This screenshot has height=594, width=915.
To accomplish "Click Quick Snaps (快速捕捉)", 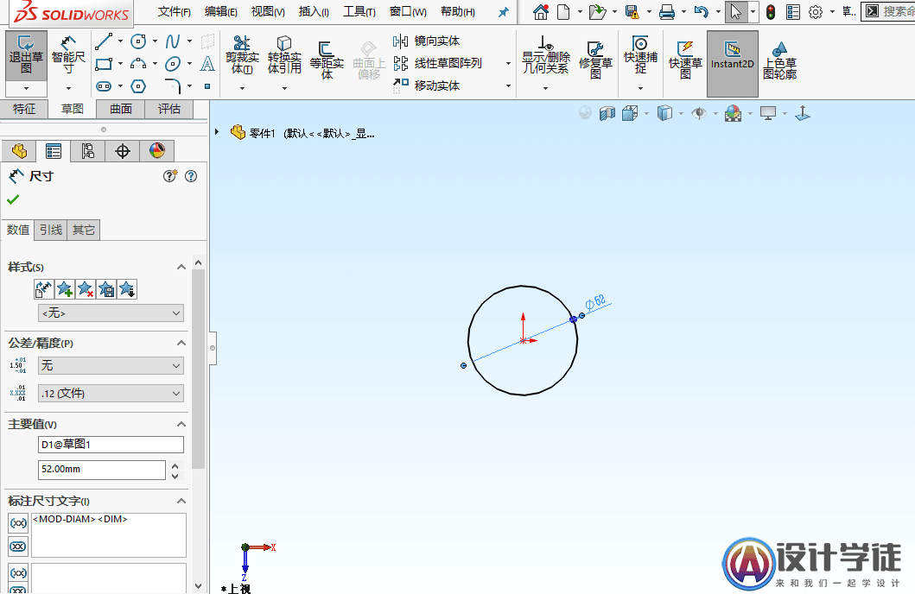I will tap(640, 55).
